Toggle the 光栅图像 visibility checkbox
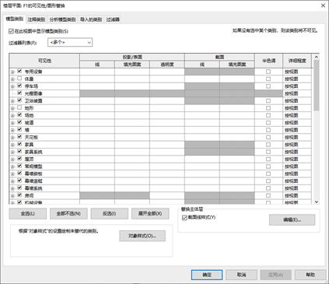The width and height of the screenshot is (329, 284). (19, 93)
